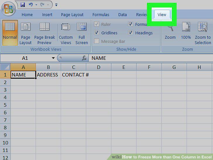Open the Undo history dropdown arrow
The width and height of the screenshot is (213, 160).
(36, 5)
